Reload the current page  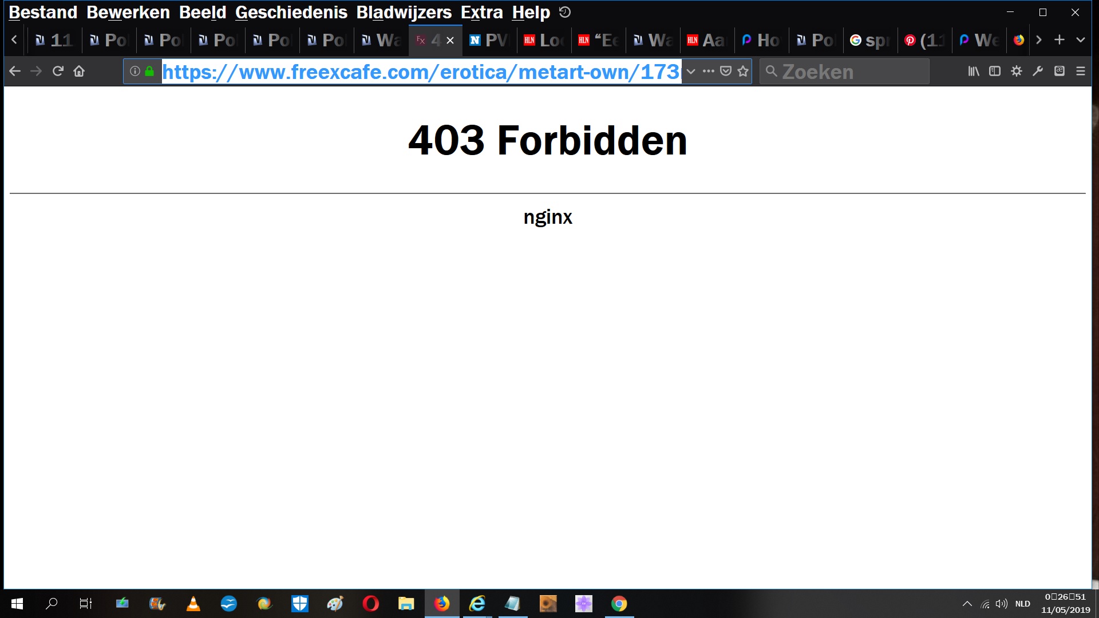tap(58, 71)
